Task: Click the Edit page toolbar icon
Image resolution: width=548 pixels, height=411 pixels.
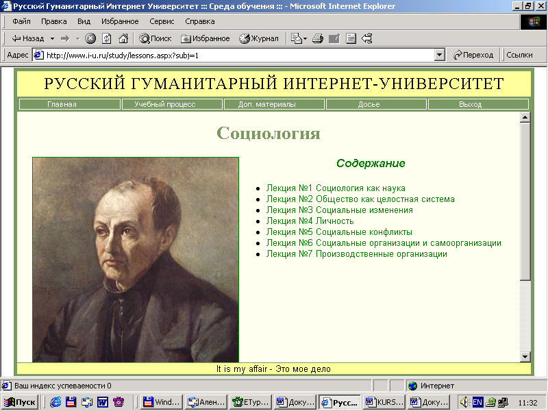Action: point(334,38)
